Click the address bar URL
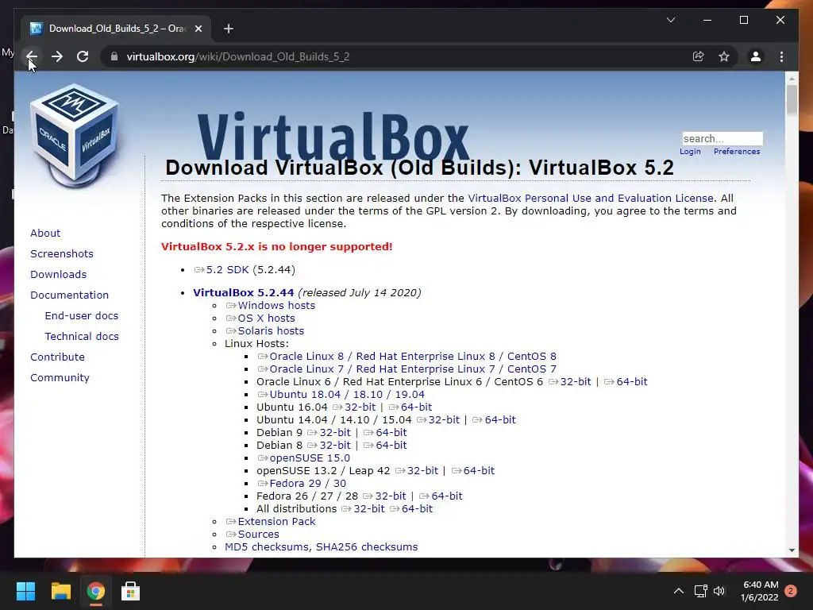Viewport: 813px width, 610px height. [238, 56]
